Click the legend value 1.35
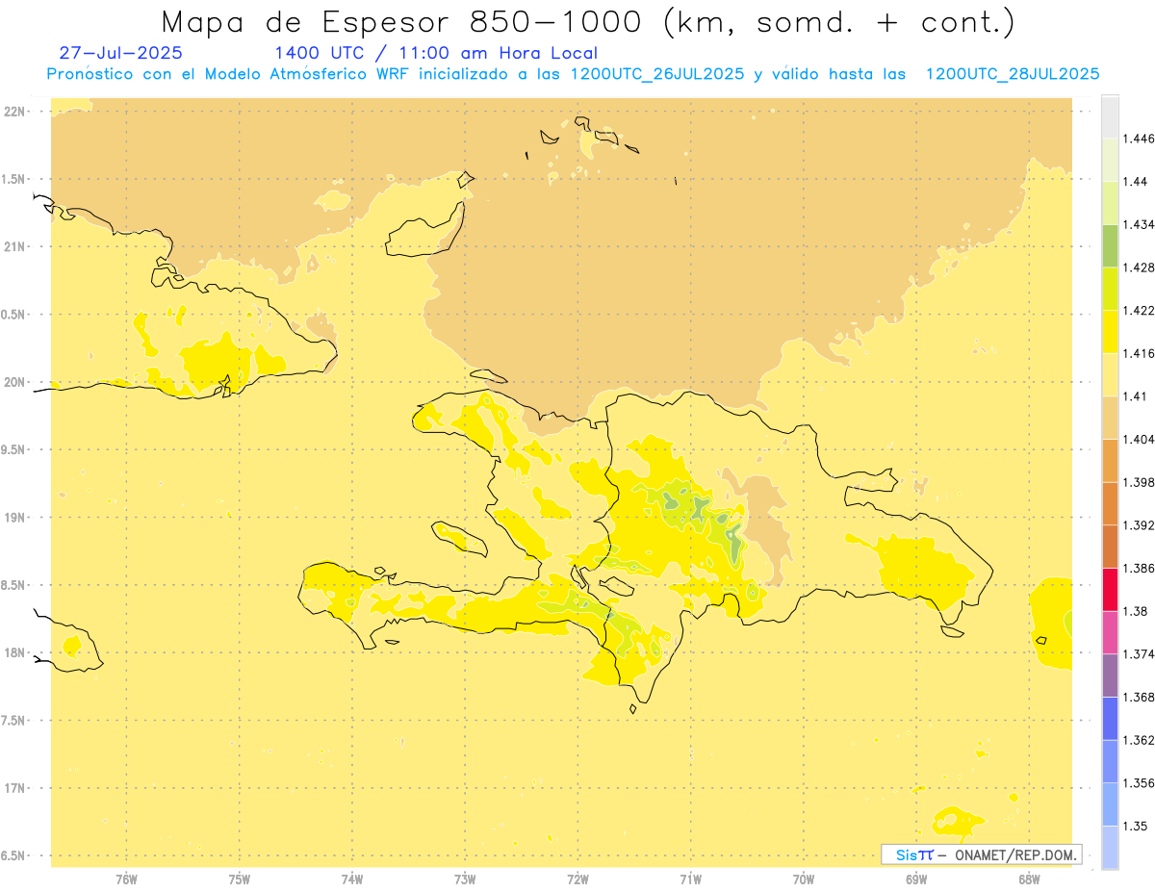1155x892 pixels. [1135, 826]
